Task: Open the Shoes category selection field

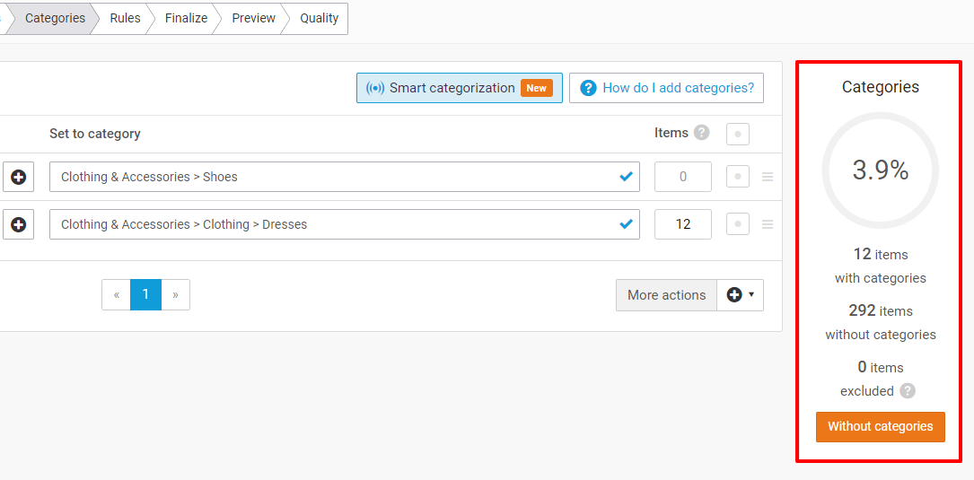Action: 345,177
